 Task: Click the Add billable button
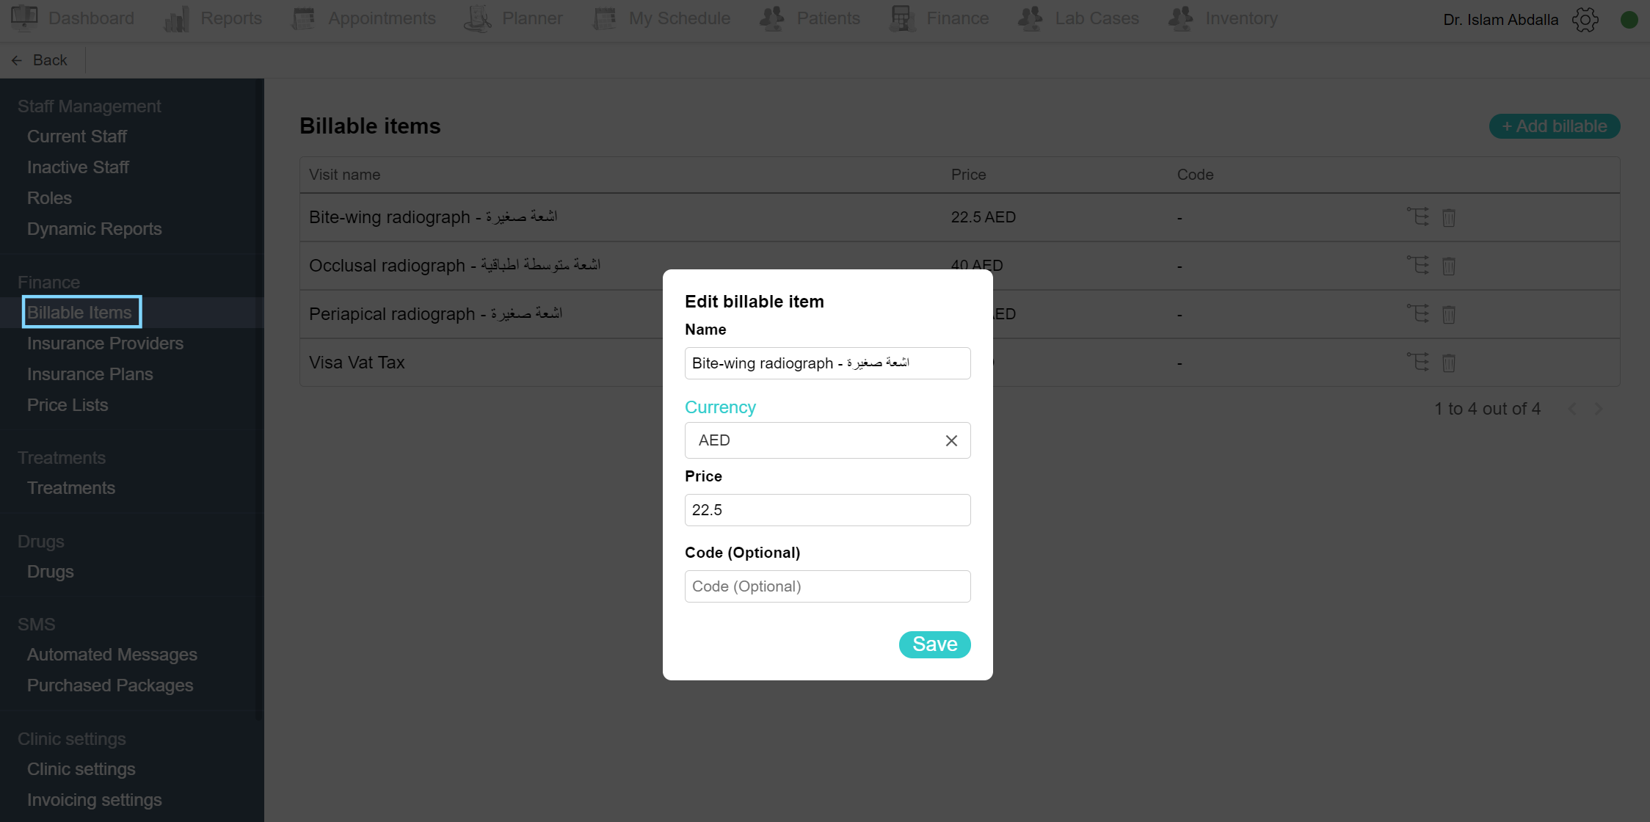point(1555,126)
